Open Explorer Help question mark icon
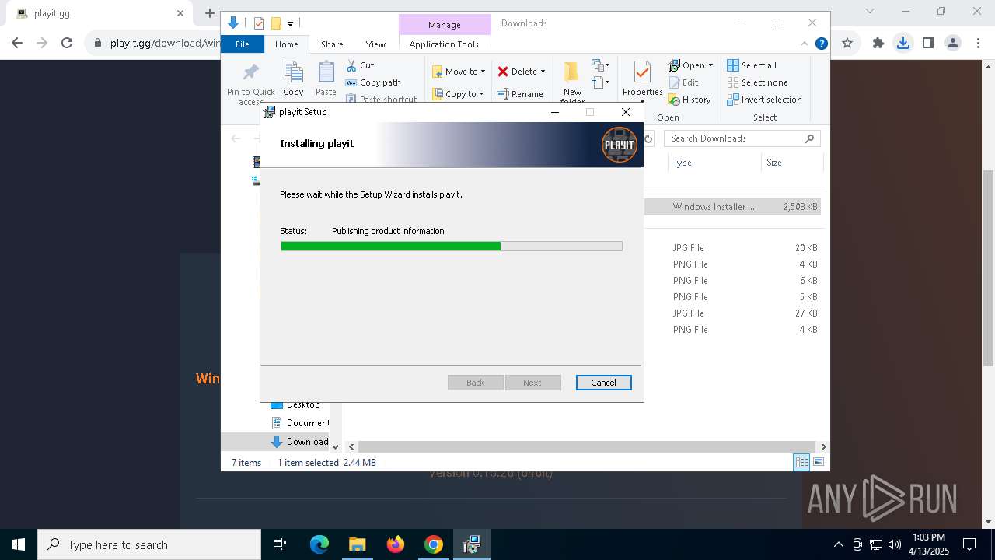Viewport: 995px width, 560px height. pyautogui.click(x=821, y=44)
